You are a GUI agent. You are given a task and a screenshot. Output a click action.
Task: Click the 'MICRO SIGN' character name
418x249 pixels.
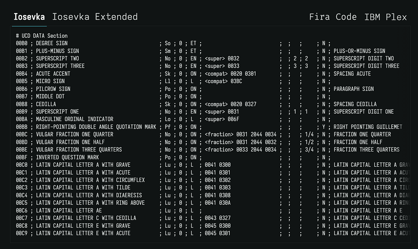50,81
